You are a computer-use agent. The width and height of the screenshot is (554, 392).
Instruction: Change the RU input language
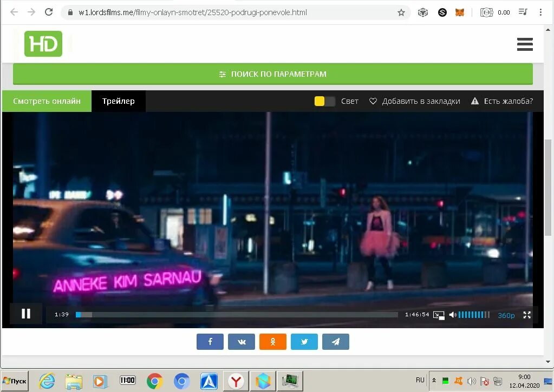[x=420, y=380]
